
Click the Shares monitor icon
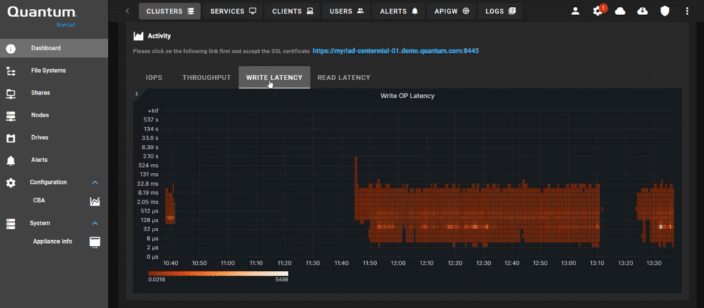click(x=11, y=93)
